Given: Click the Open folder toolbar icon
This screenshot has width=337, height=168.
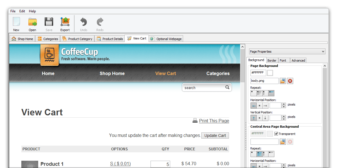Looking at the screenshot, I should tap(33, 22).
